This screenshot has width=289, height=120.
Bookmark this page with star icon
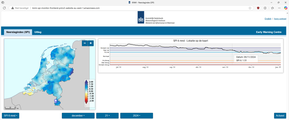click(250, 8)
